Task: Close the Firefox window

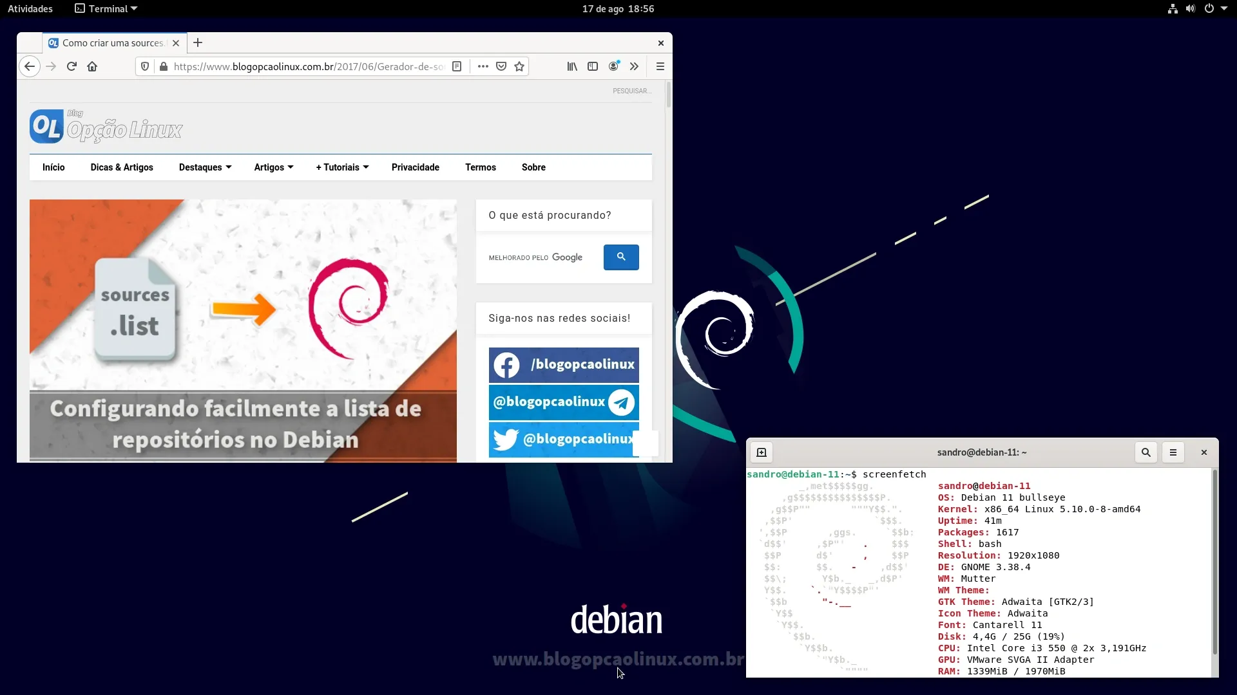Action: pos(661,43)
